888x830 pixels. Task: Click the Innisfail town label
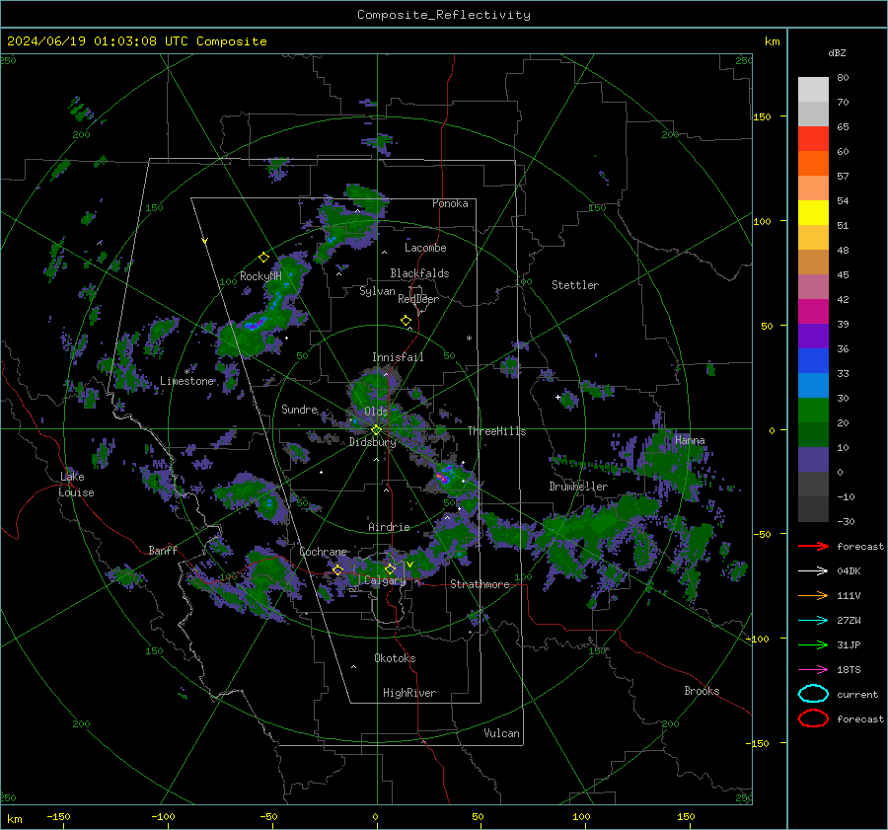click(398, 357)
